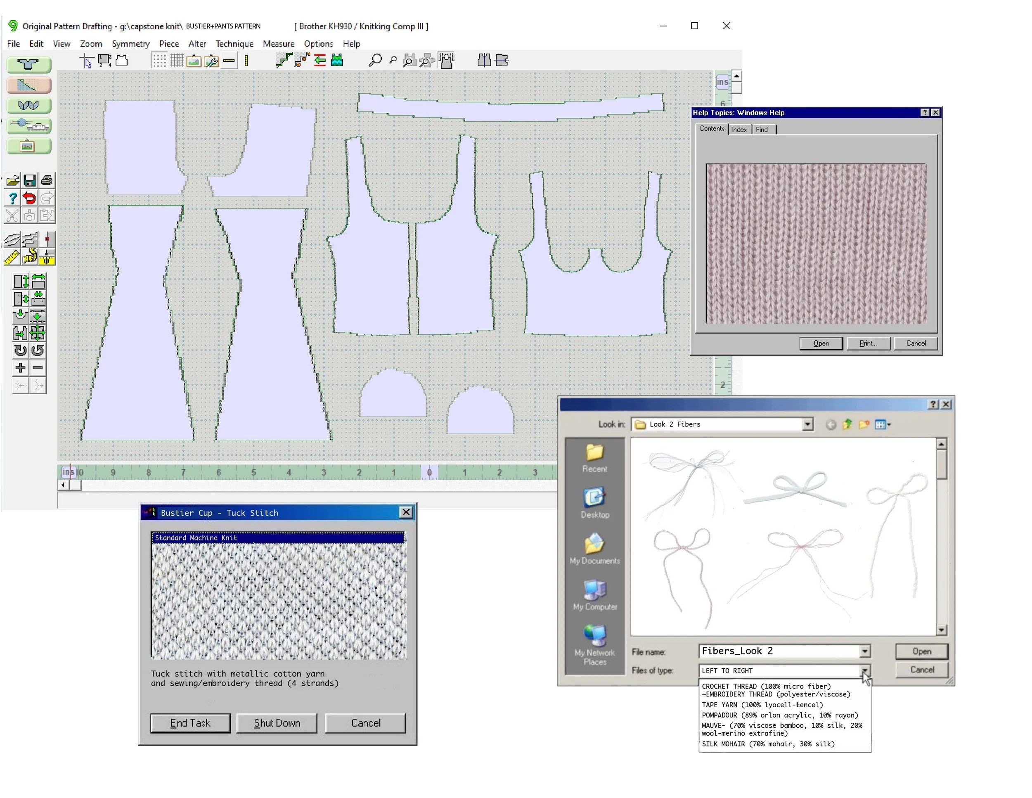Click the green stair-step shaping icon
1032x798 pixels.
[284, 60]
